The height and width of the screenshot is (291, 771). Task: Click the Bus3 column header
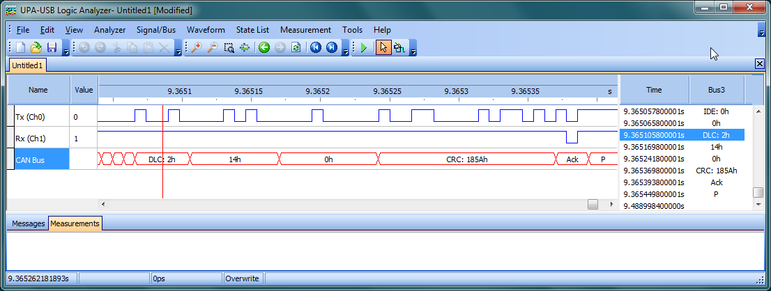click(717, 90)
